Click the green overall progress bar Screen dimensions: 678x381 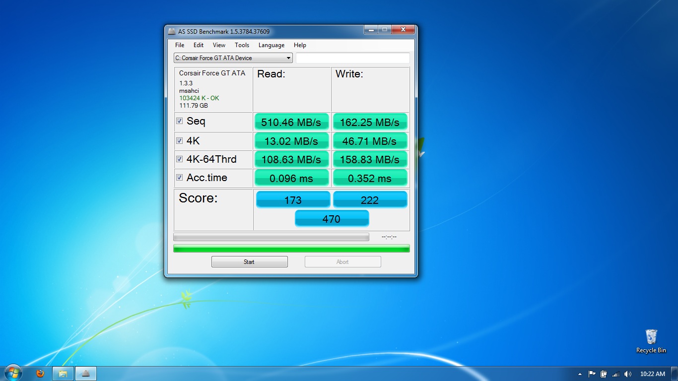[291, 249]
